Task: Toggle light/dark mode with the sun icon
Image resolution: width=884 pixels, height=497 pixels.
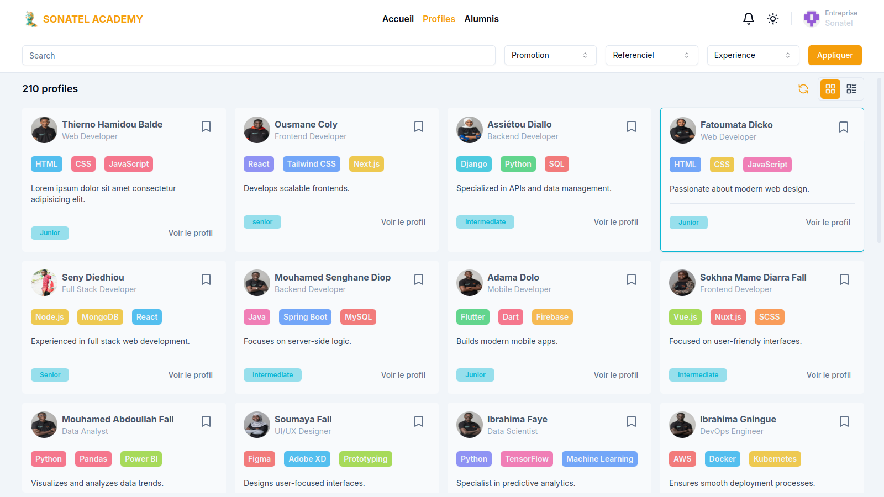Action: [772, 18]
